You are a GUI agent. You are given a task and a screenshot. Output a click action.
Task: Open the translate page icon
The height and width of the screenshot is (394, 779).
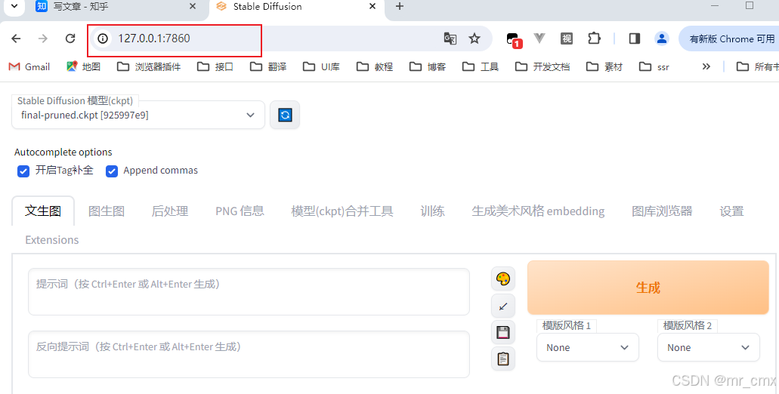450,38
